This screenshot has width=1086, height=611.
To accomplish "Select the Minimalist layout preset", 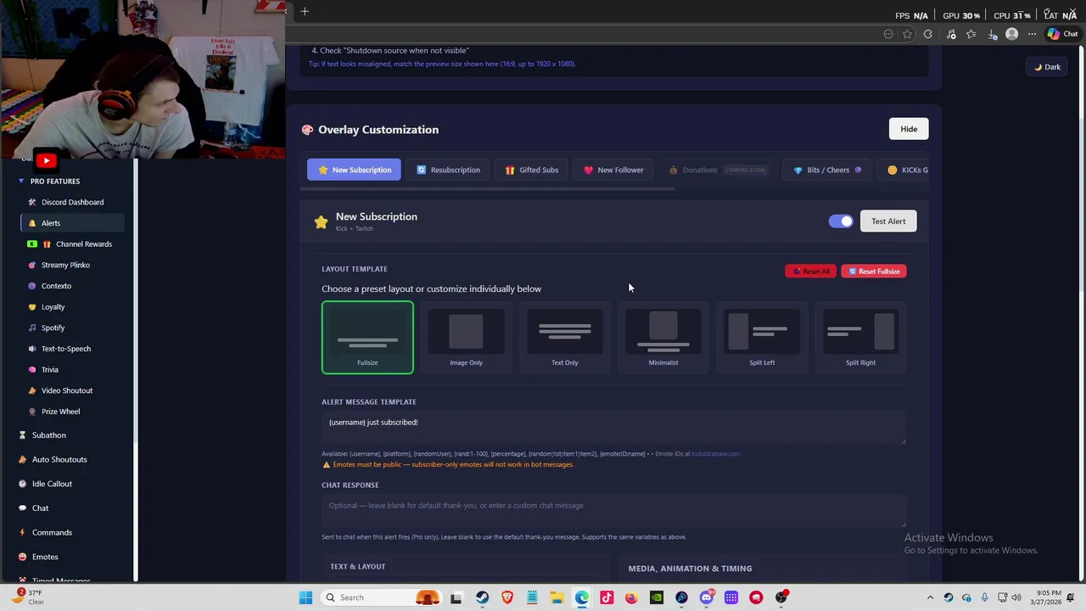I will 663,338.
